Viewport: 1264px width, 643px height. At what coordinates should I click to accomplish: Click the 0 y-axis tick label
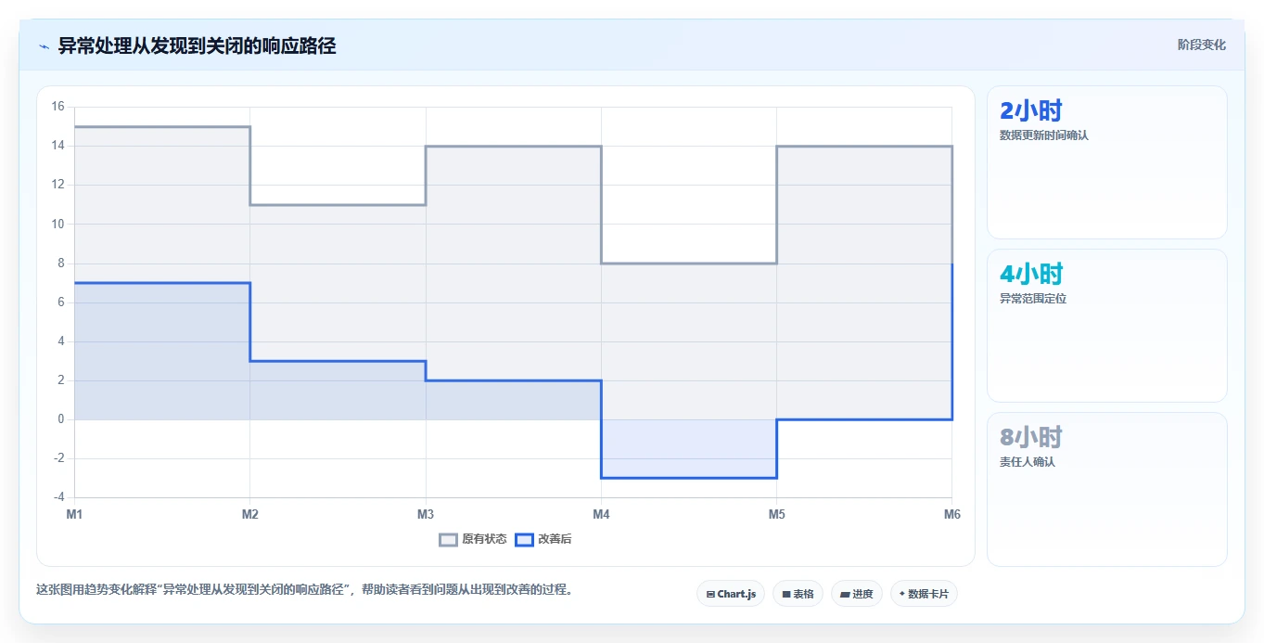61,419
